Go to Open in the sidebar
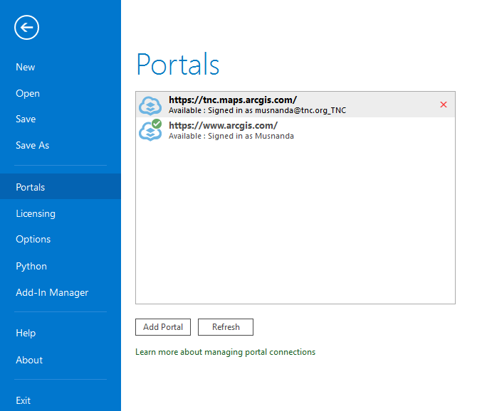Screen dimensions: 482x411 pos(28,93)
